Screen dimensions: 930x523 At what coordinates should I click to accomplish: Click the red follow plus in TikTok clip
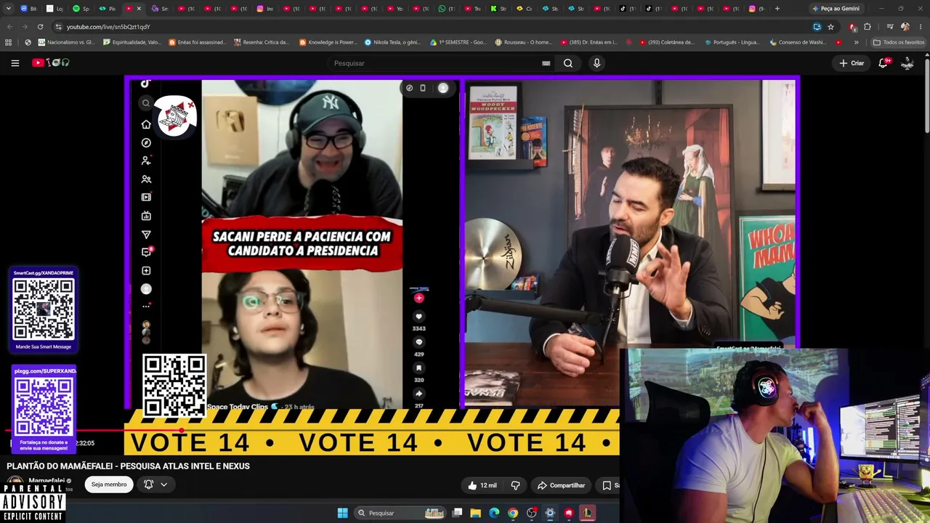[418, 298]
